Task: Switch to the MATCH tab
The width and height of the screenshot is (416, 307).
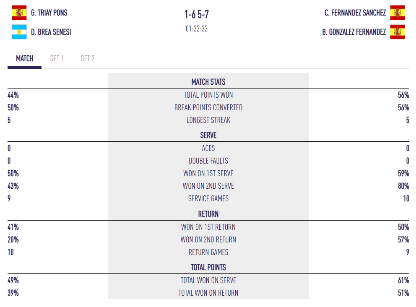Action: pos(25,59)
